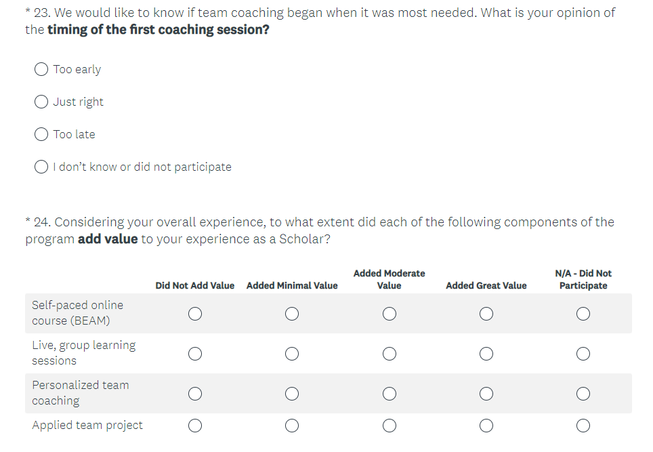Mark Personalized team coaching Did Not Add Value

click(x=195, y=394)
